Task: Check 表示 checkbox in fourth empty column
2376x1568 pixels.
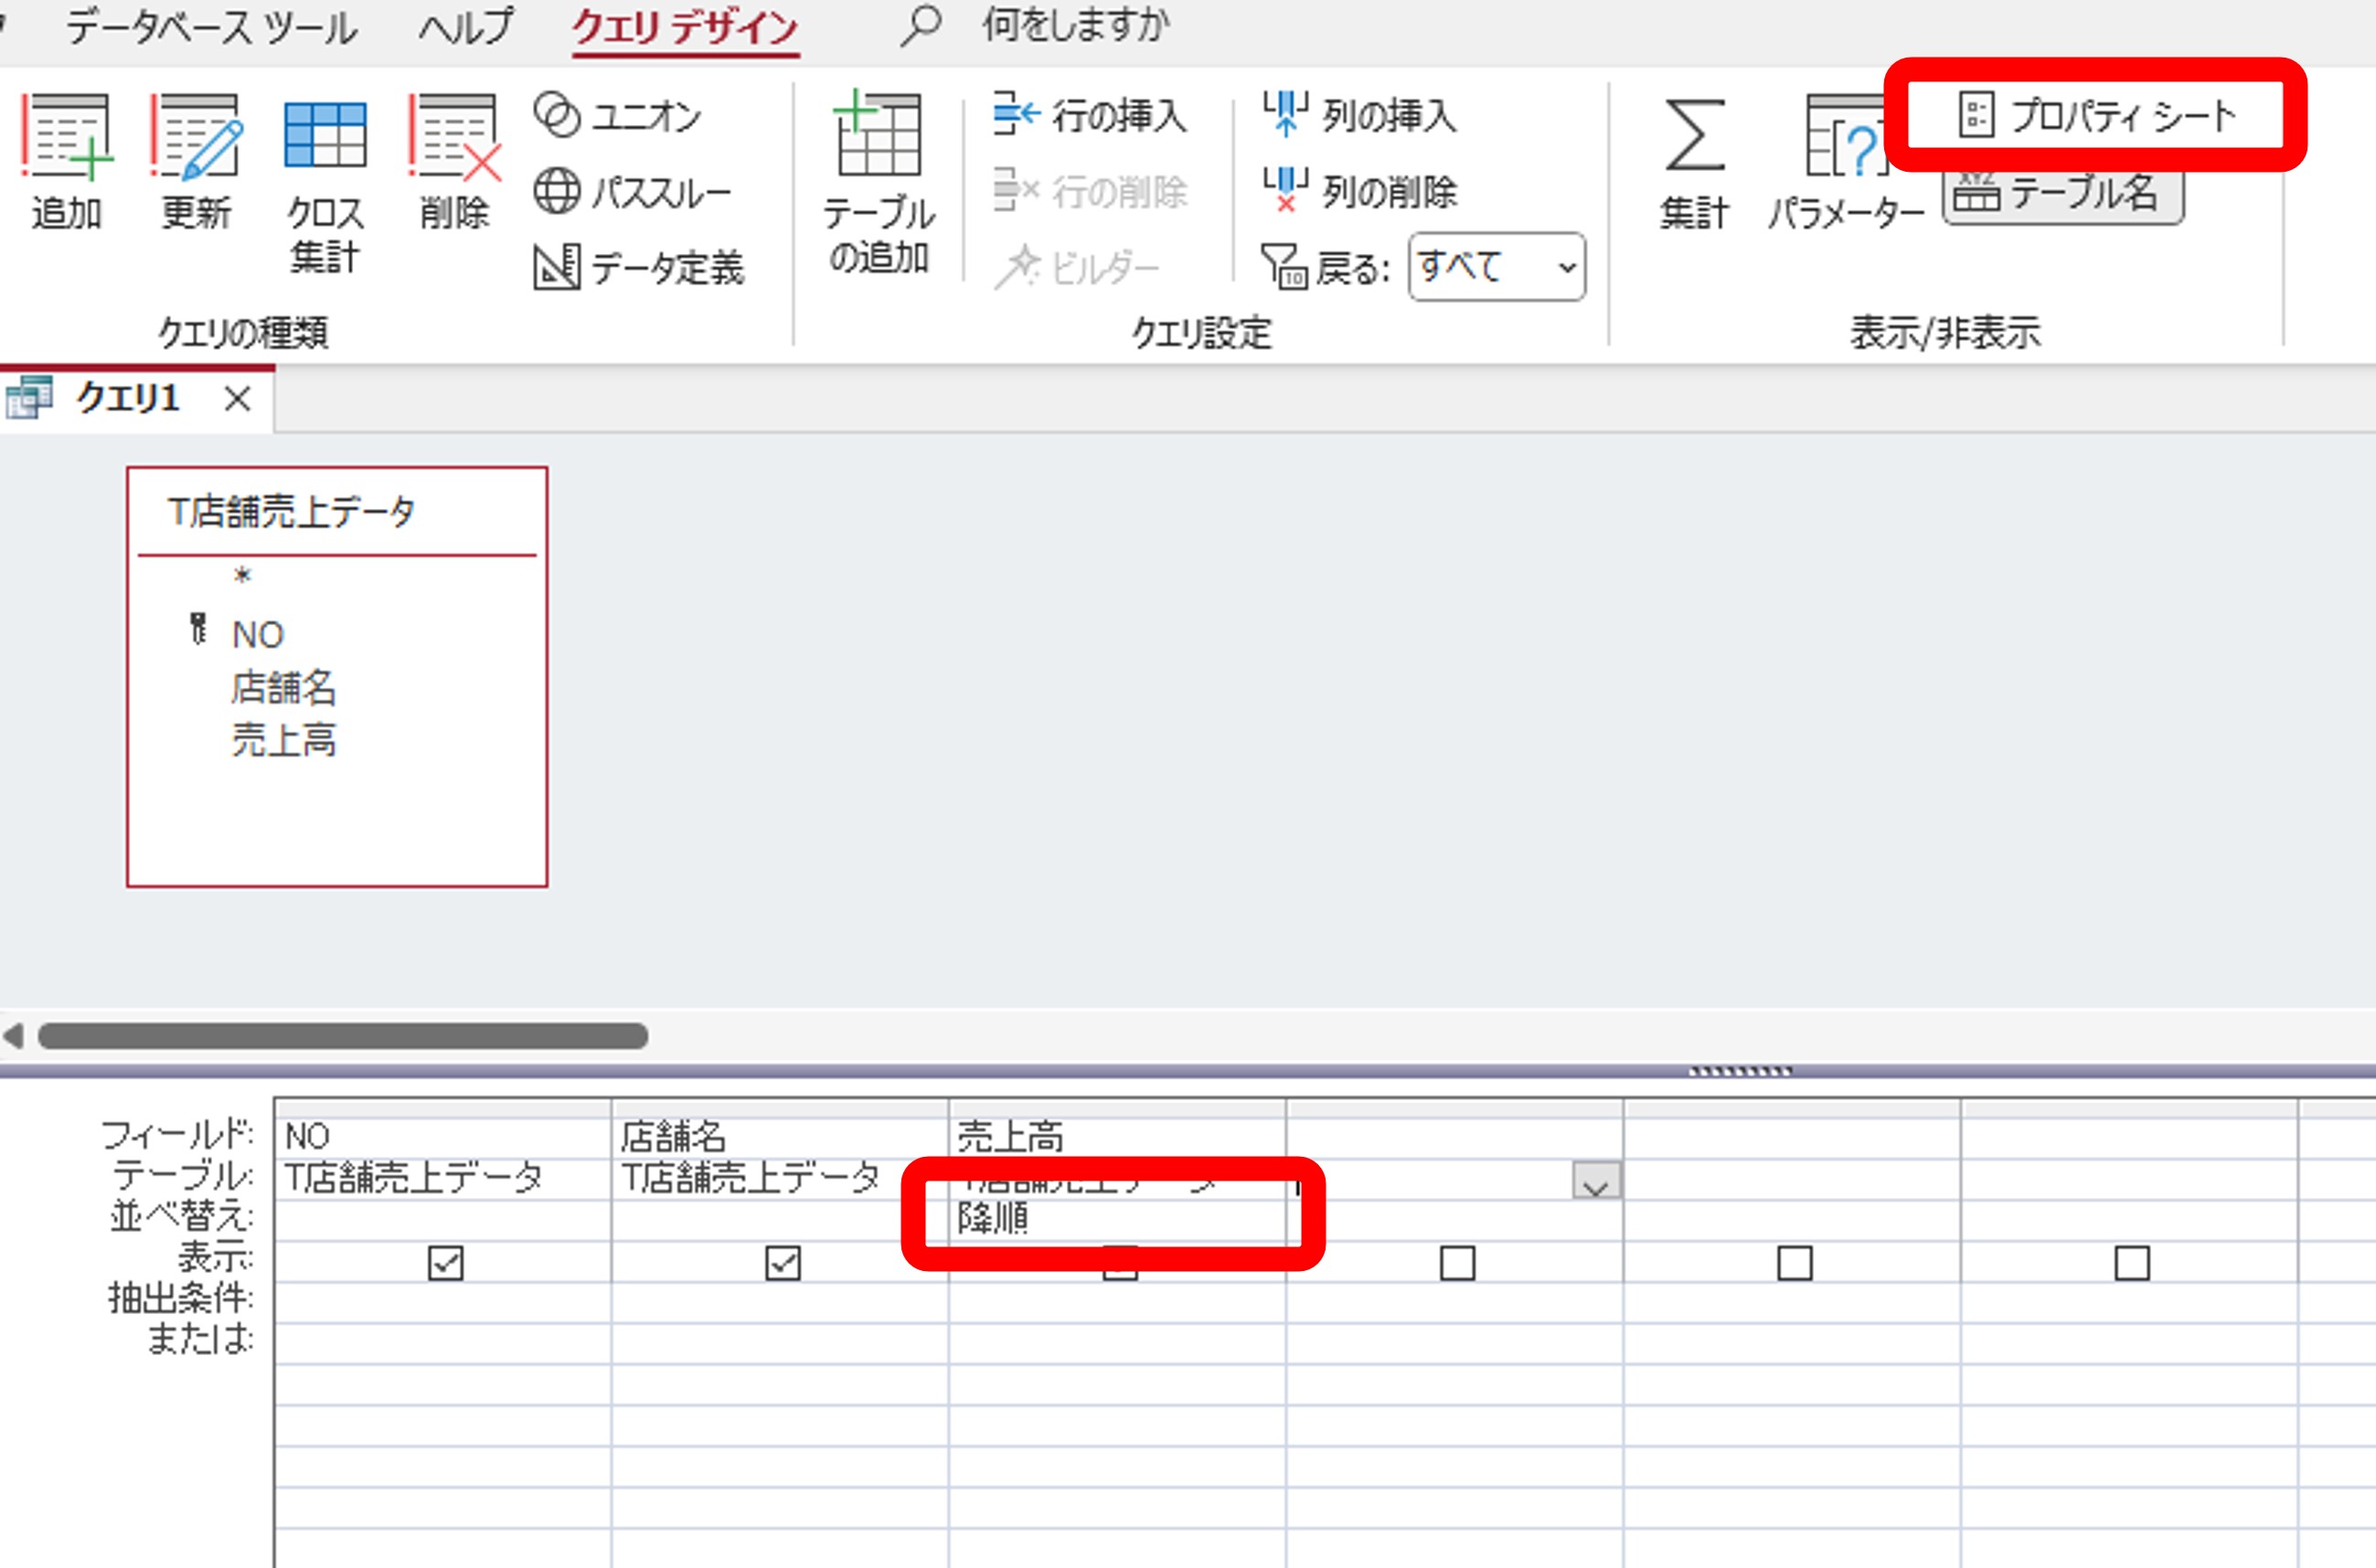Action: tap(1456, 1263)
